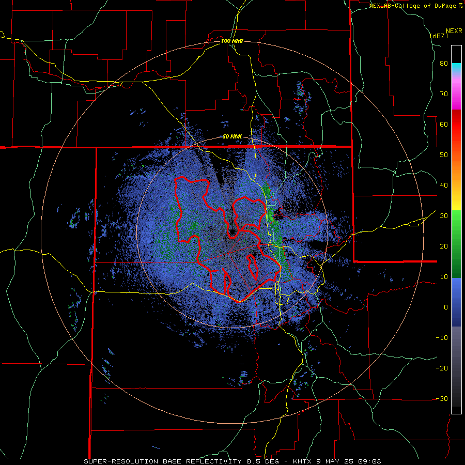Click the 'NEXR' label above the legend

pyautogui.click(x=454, y=31)
